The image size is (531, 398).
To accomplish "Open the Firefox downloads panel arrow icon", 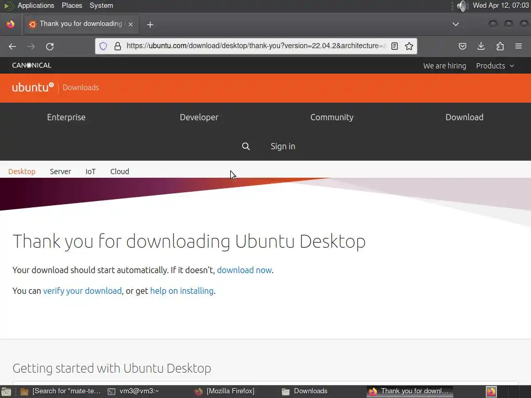I will (481, 46).
